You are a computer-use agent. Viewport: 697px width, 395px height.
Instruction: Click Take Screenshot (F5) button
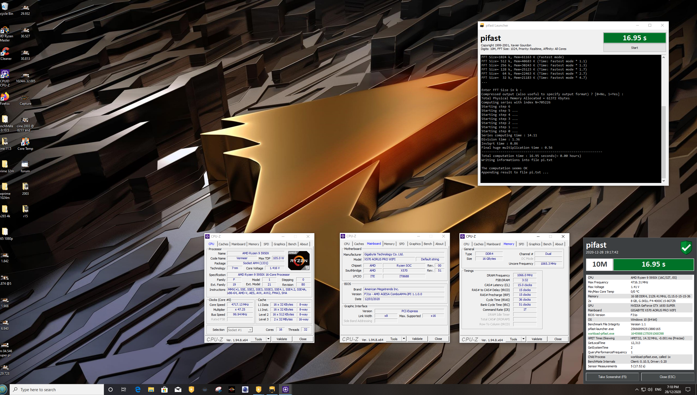click(612, 377)
